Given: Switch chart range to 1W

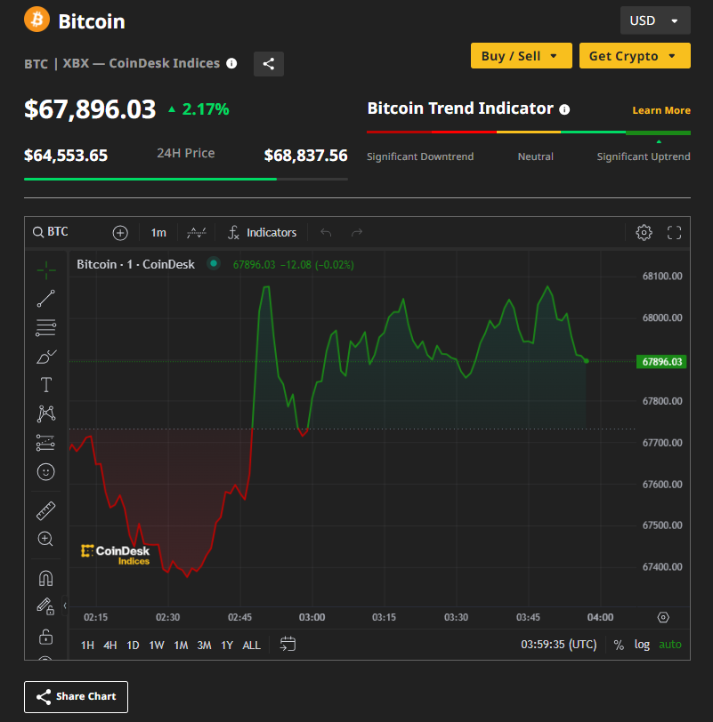Looking at the screenshot, I should (157, 646).
